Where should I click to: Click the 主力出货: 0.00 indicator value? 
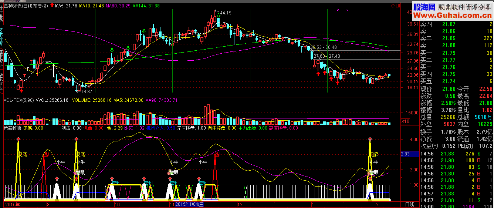(253, 128)
